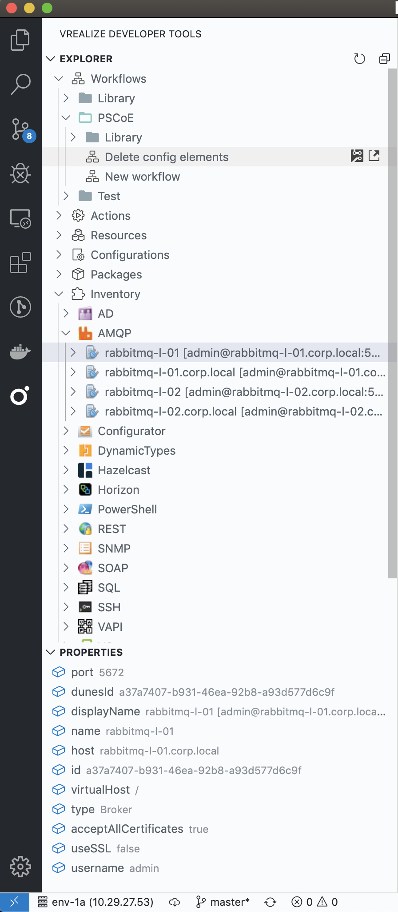This screenshot has width=398, height=912.
Task: Select rabbitmq-l-01.corp.local broker row
Action: point(215,372)
